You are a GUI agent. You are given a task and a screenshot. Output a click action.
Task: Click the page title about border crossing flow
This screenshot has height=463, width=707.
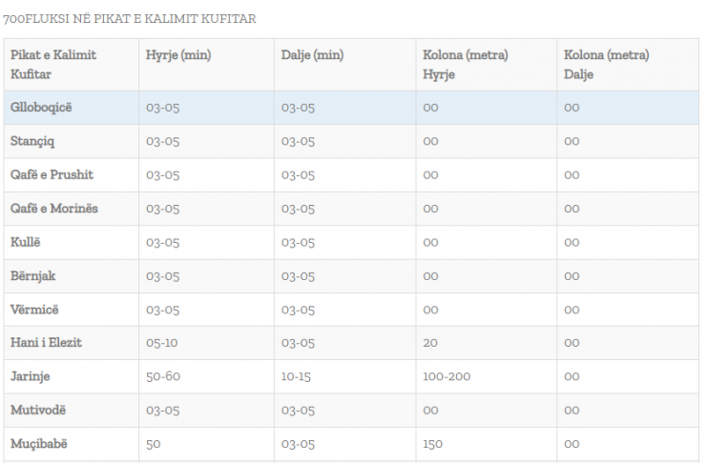pyautogui.click(x=130, y=19)
